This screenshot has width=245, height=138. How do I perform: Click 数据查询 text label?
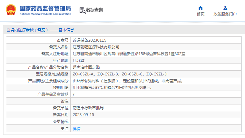pyautogui.click(x=94, y=10)
